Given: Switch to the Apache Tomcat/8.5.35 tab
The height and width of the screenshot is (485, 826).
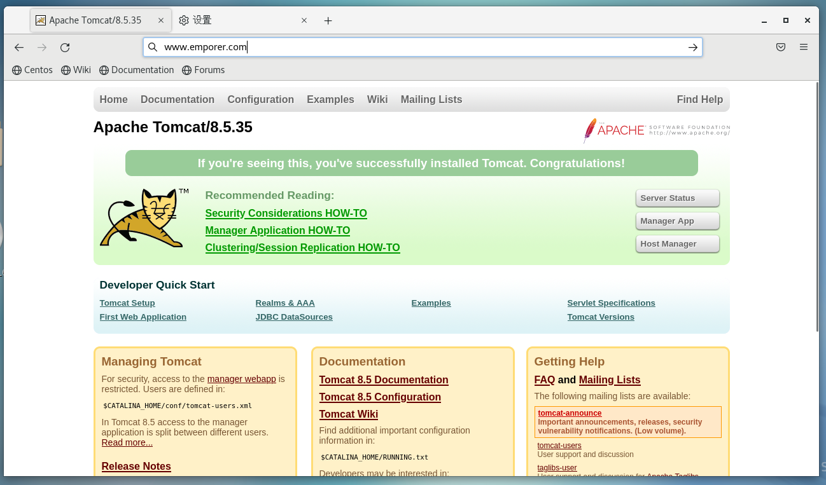Looking at the screenshot, I should click(101, 20).
